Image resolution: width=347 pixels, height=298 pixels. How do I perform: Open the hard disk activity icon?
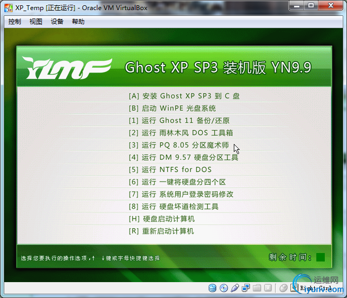point(213,288)
